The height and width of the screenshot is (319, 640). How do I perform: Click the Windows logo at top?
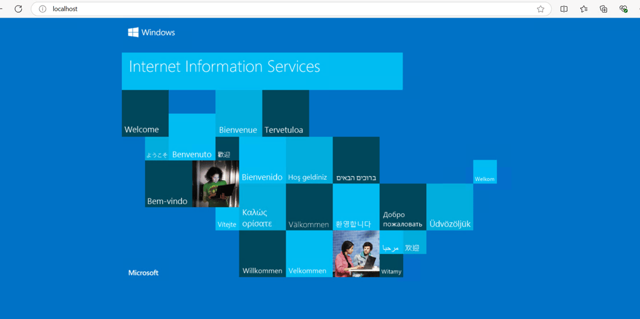point(151,32)
